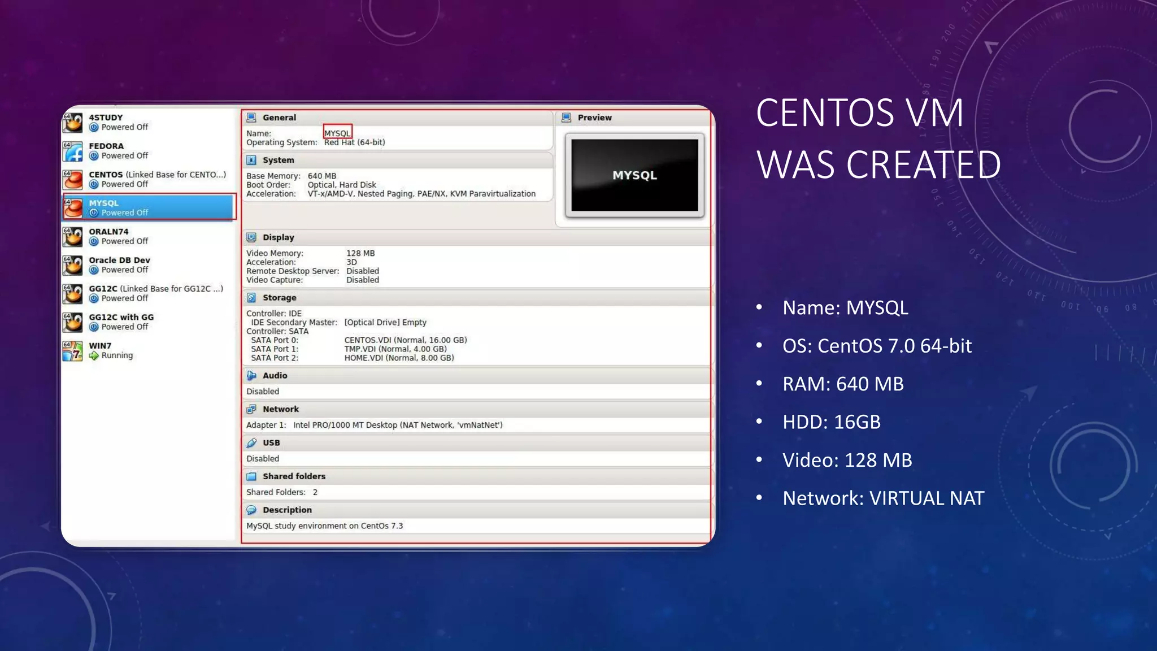Open the System settings header
The width and height of the screenshot is (1157, 651).
coord(397,160)
